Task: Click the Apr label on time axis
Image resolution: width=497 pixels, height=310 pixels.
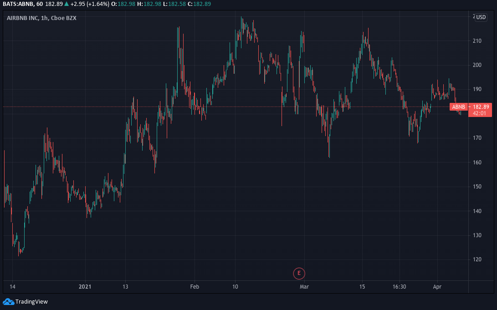Action: point(437,287)
